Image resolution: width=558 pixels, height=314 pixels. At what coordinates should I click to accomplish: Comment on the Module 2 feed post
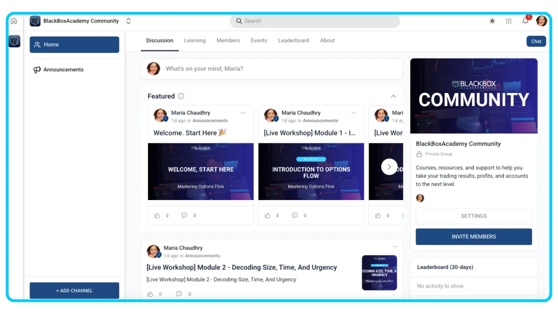click(179, 294)
